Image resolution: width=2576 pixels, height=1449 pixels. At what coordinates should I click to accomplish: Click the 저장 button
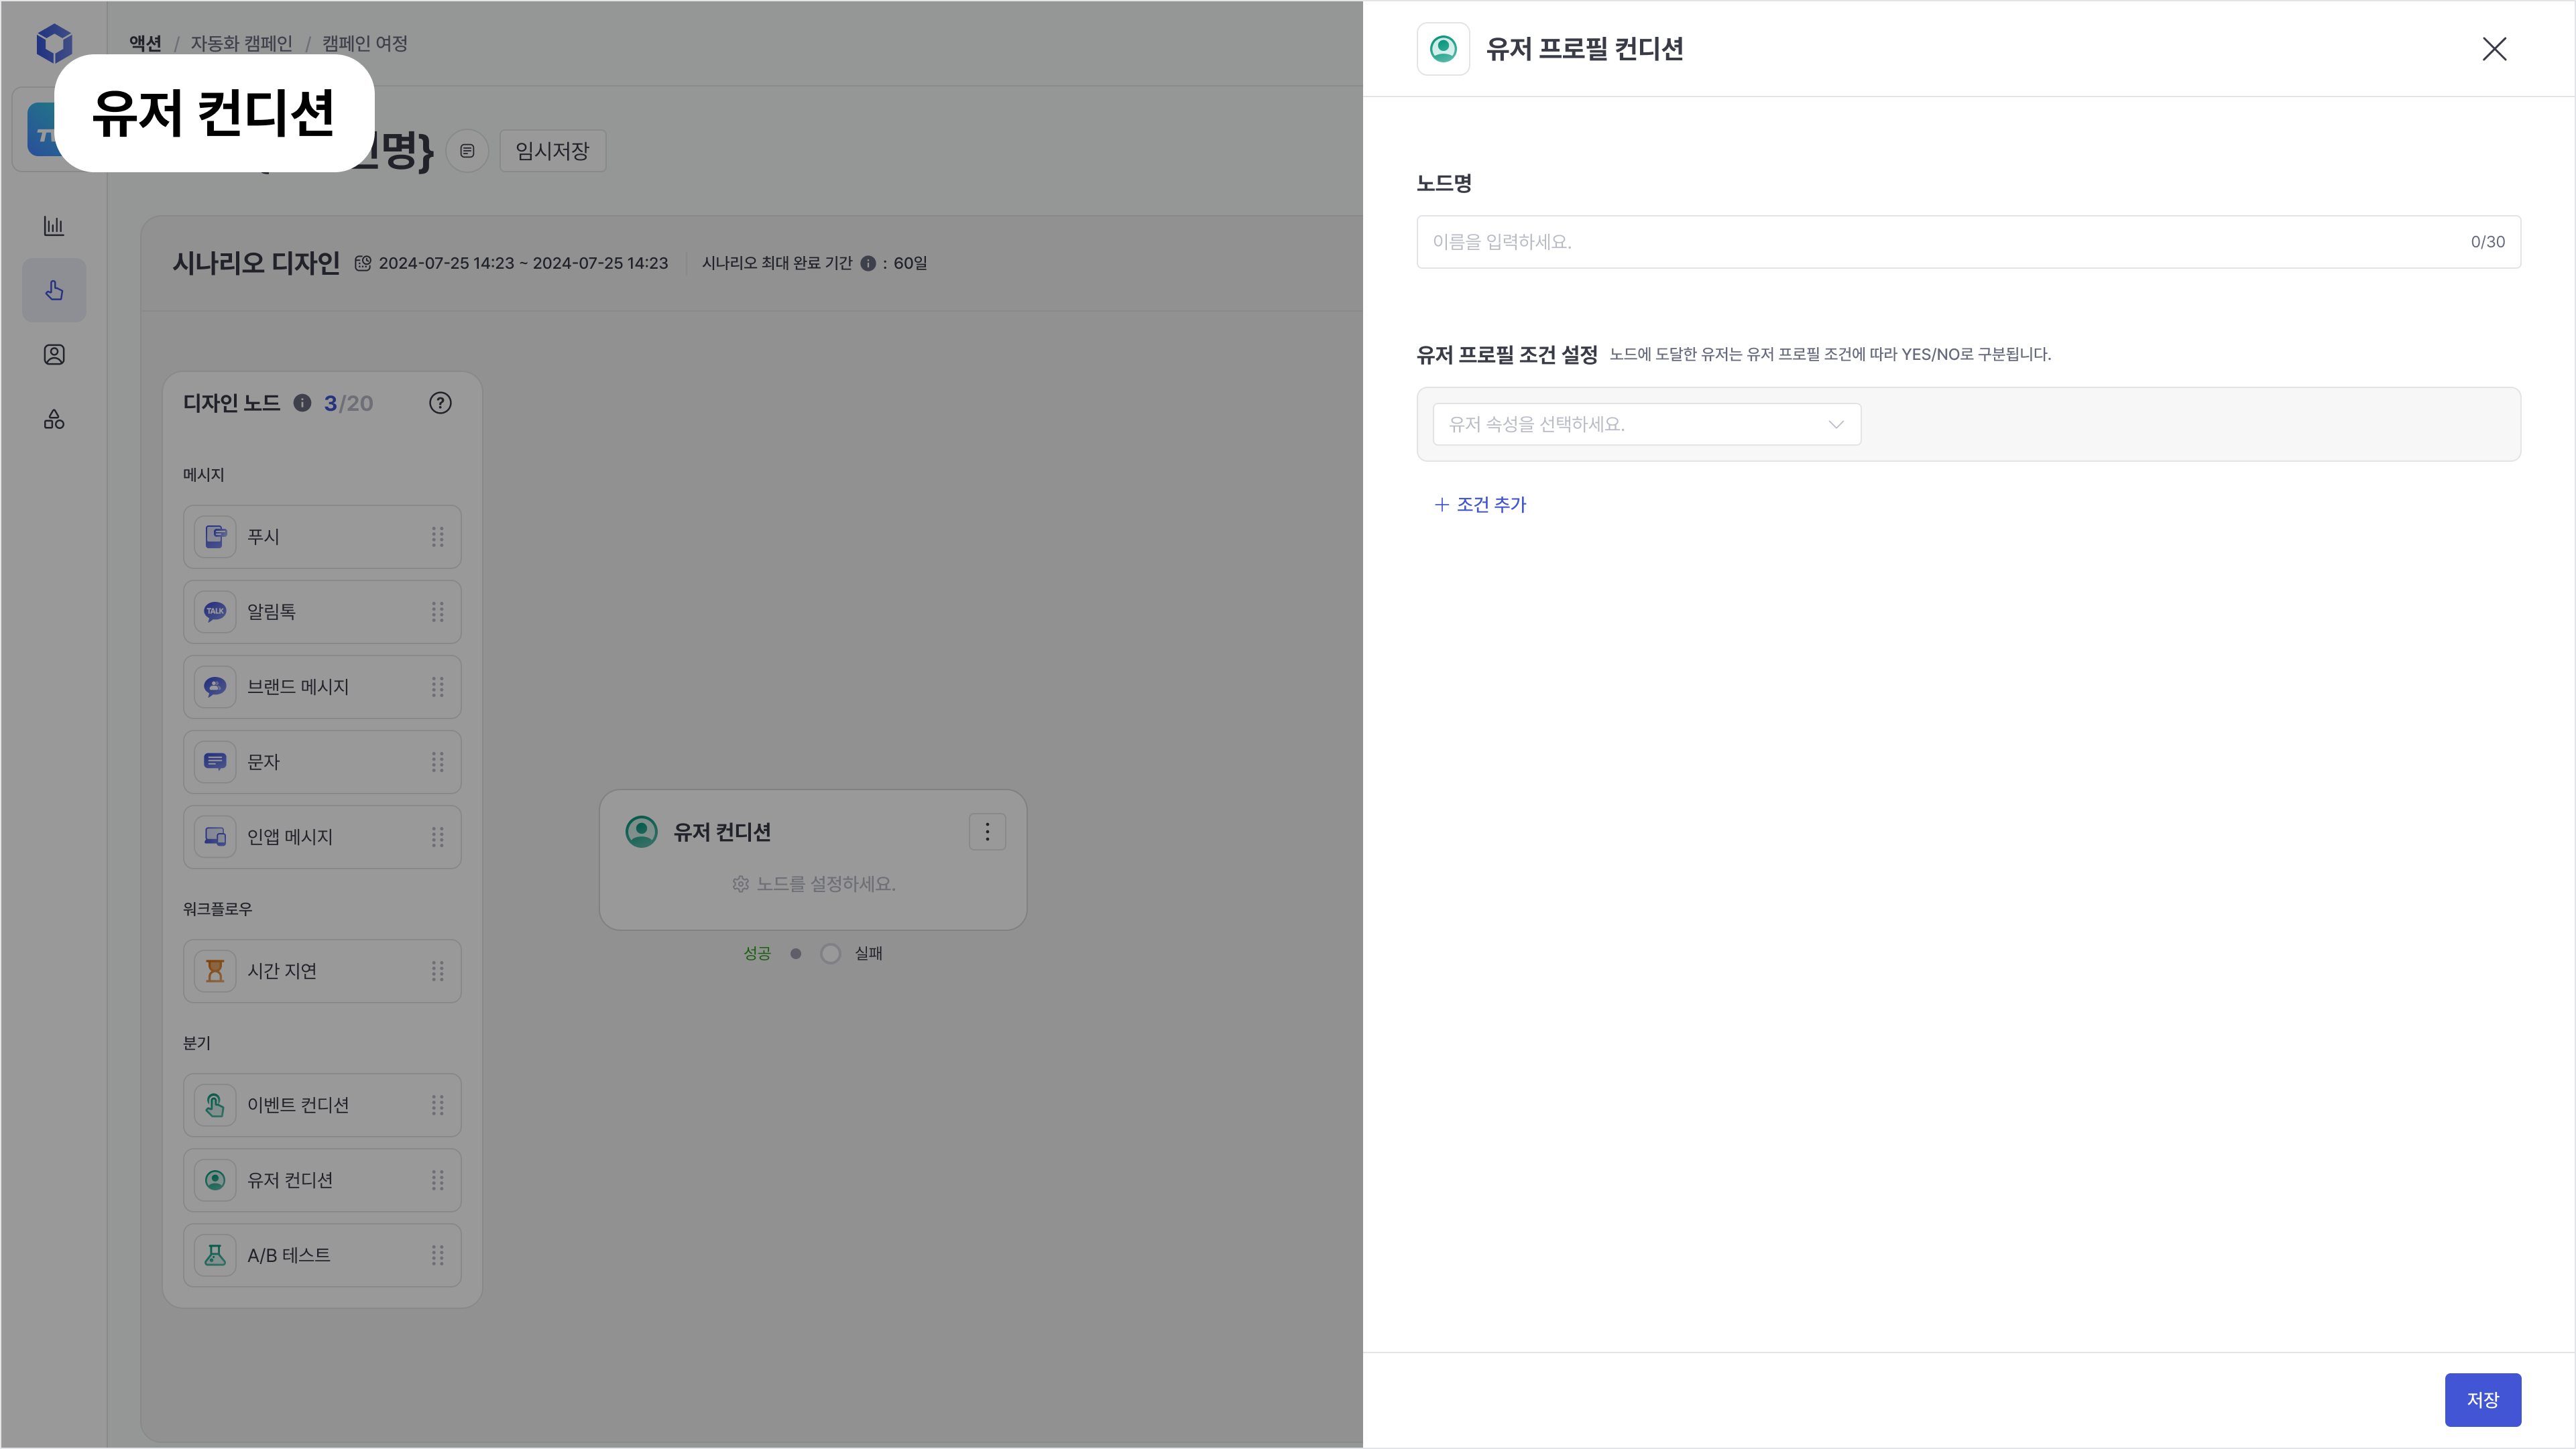coord(2482,1400)
